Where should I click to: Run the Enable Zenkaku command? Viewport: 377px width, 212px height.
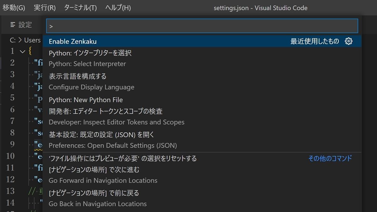coord(202,41)
